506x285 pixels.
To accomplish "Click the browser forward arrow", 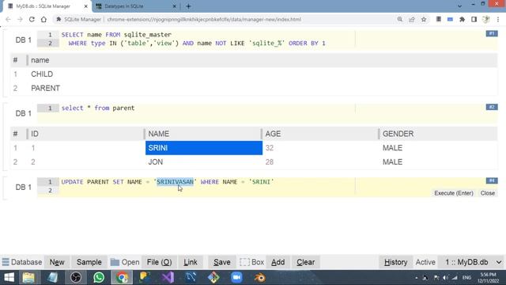I will click(x=20, y=19).
